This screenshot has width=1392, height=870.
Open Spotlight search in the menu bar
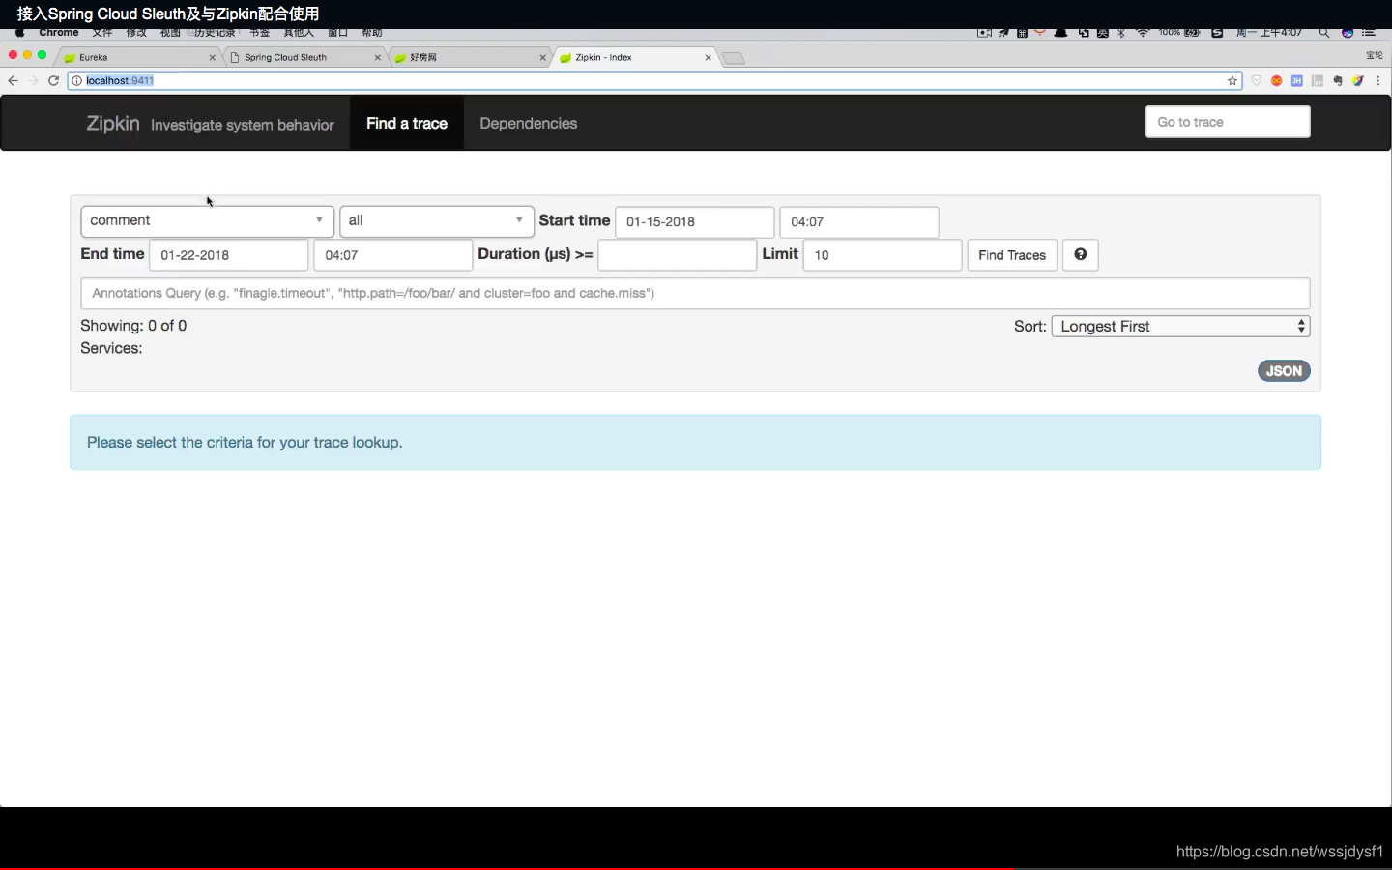1323,32
